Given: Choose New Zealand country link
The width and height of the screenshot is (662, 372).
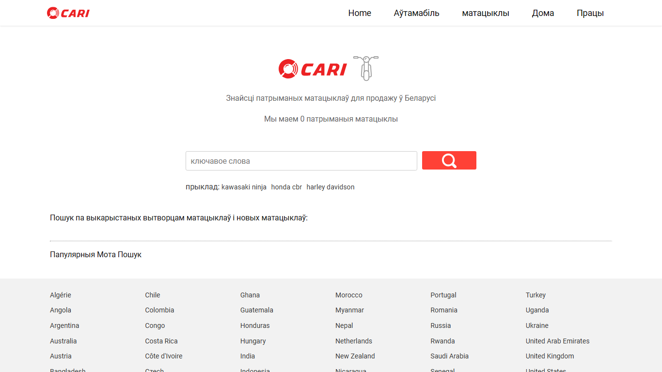Looking at the screenshot, I should [x=355, y=356].
